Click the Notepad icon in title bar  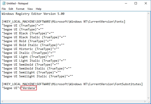click(x=4, y=3)
